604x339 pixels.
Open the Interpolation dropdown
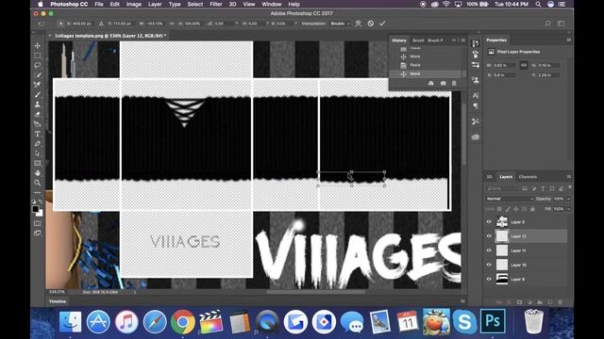click(x=340, y=24)
